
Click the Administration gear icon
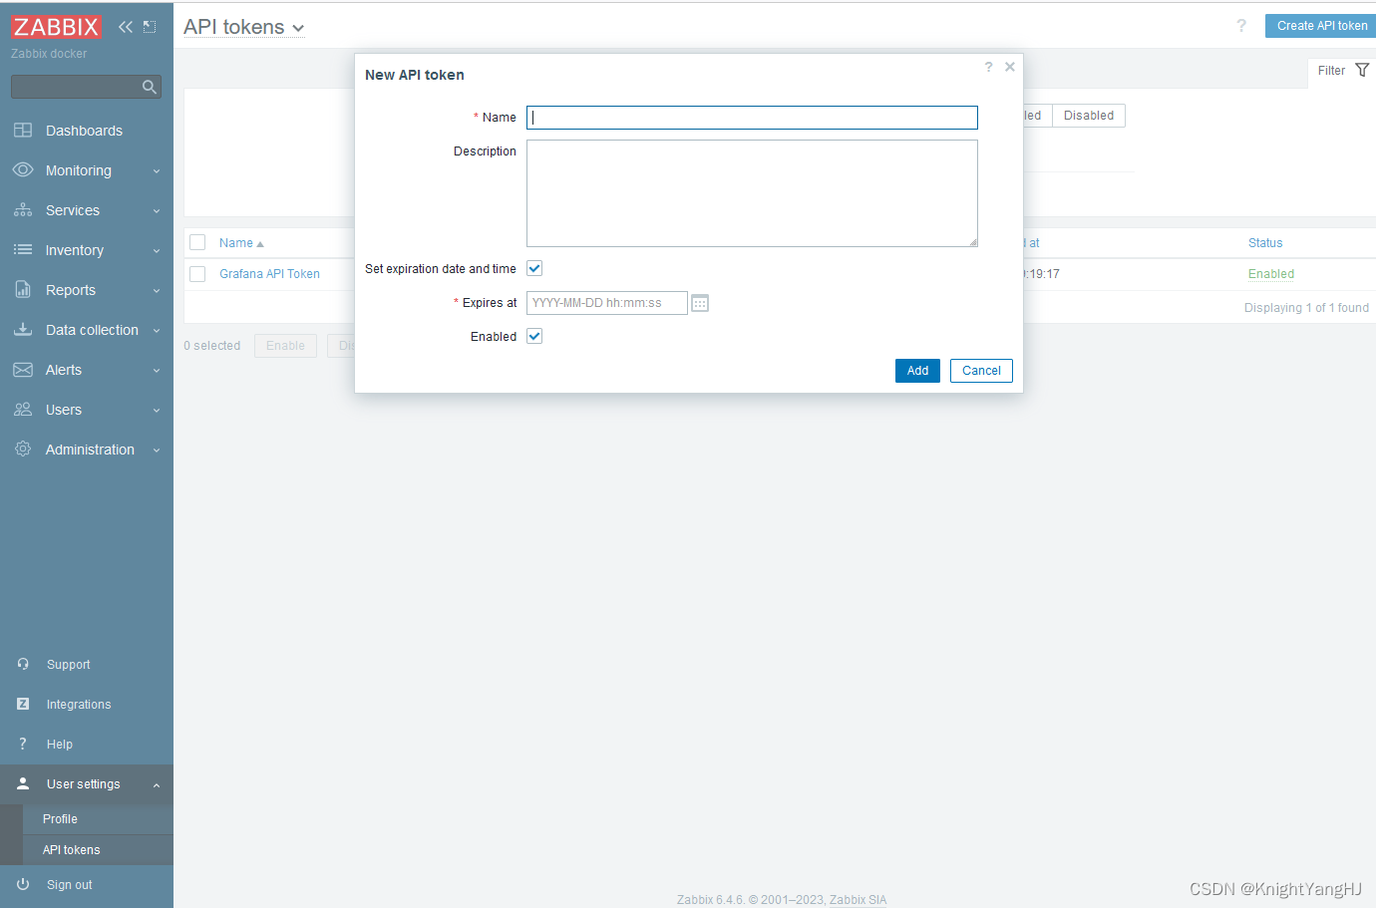tap(23, 450)
